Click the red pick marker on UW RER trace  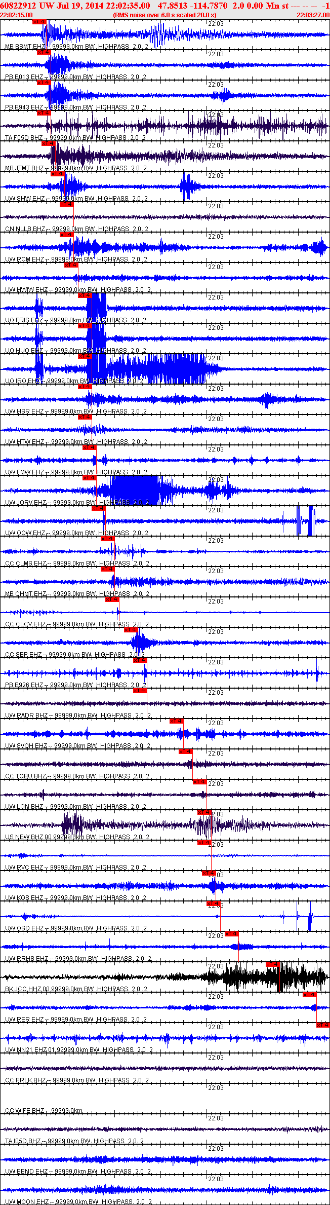tap(310, 995)
